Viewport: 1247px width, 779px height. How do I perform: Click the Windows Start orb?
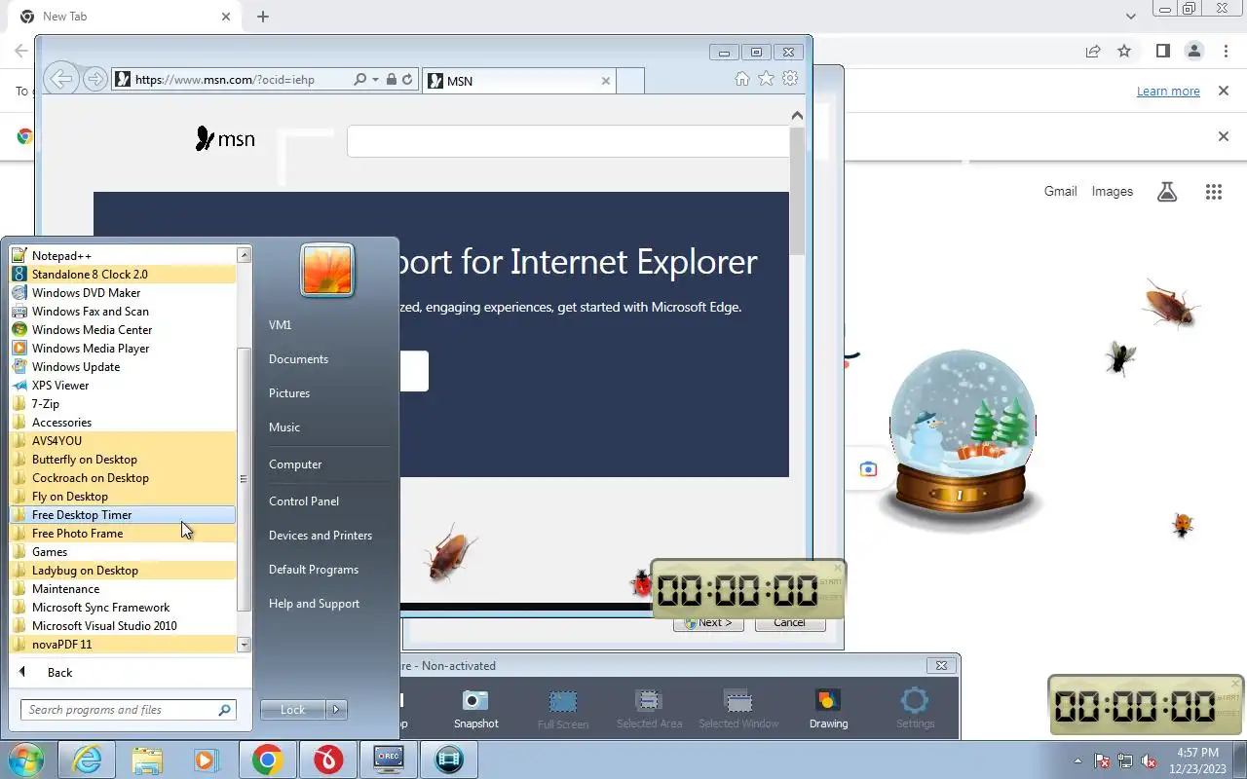[25, 760]
